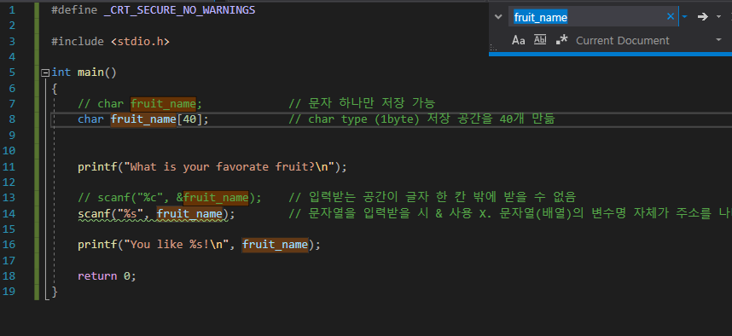Image resolution: width=732 pixels, height=336 pixels.
Task: Toggle Match whole word (Abl) option
Action: 540,40
